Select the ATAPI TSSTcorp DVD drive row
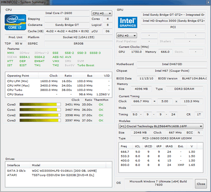The image size is (211, 192). 59,175
